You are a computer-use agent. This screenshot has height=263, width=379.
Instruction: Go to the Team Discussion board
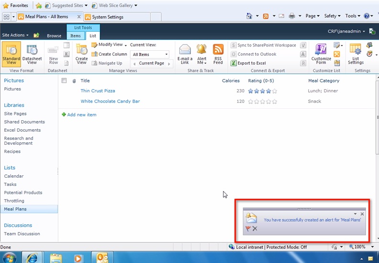(22, 234)
